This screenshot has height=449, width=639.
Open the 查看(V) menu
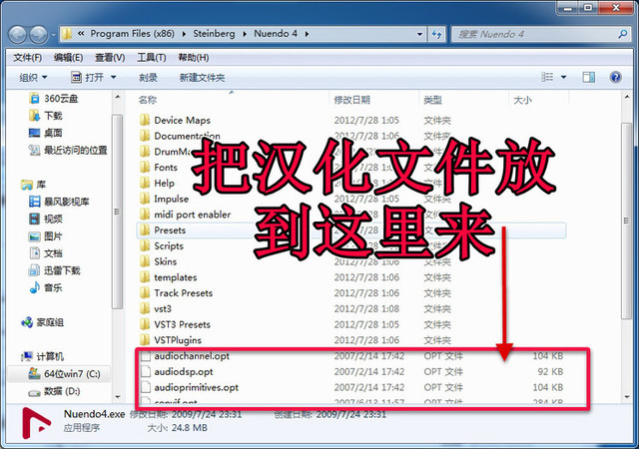pyautogui.click(x=108, y=57)
